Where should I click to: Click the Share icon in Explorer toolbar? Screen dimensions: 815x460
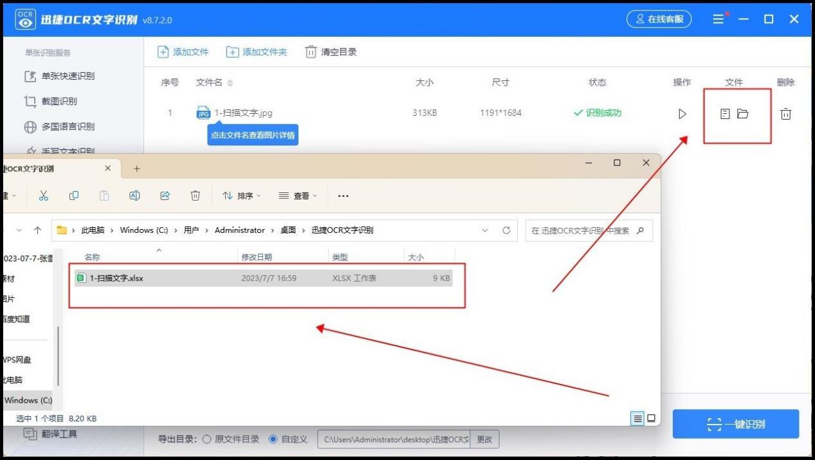click(165, 196)
